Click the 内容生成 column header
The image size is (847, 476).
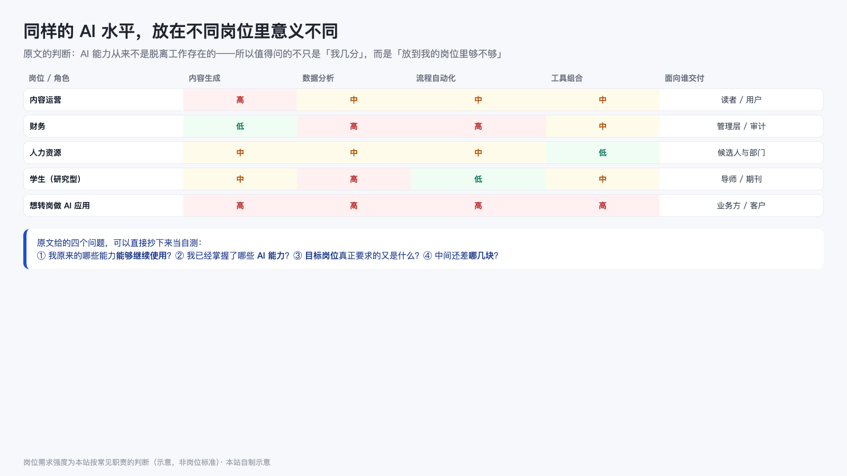click(x=204, y=78)
